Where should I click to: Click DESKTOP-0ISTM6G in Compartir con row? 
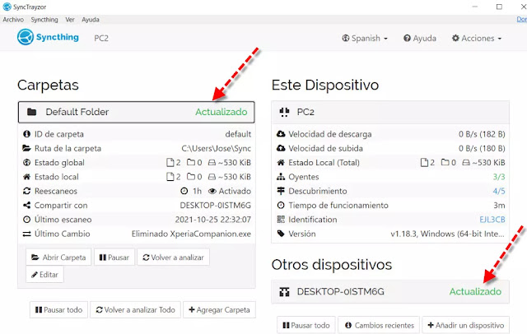coord(216,205)
